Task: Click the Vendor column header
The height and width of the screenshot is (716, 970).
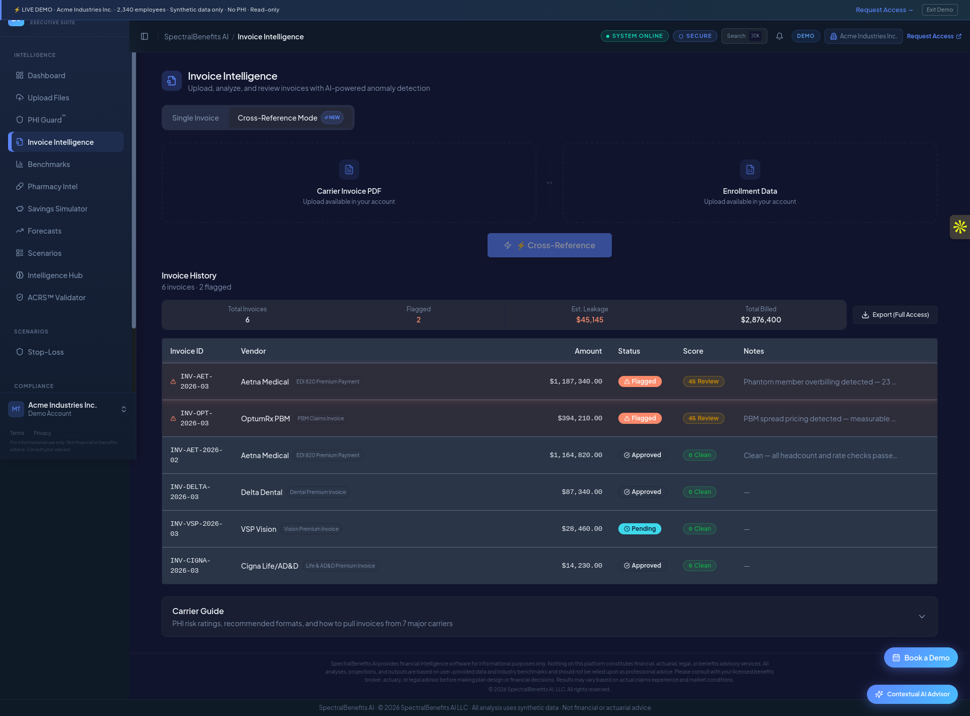Action: 253,351
